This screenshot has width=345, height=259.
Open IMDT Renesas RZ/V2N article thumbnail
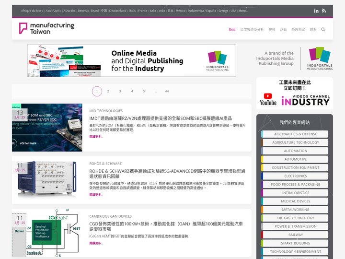(47, 128)
